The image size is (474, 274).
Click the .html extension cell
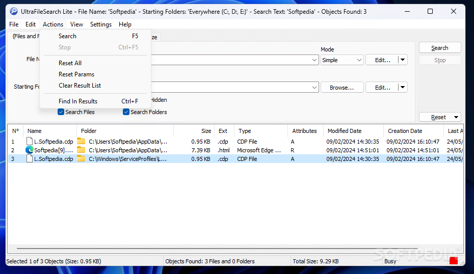(x=224, y=150)
